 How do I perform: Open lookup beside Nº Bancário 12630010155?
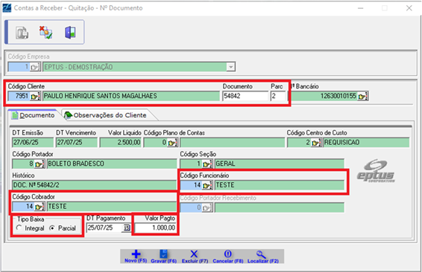pos(363,96)
